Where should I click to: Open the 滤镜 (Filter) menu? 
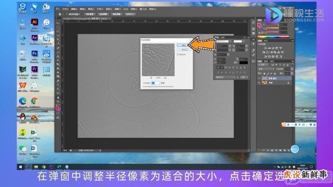point(117,9)
